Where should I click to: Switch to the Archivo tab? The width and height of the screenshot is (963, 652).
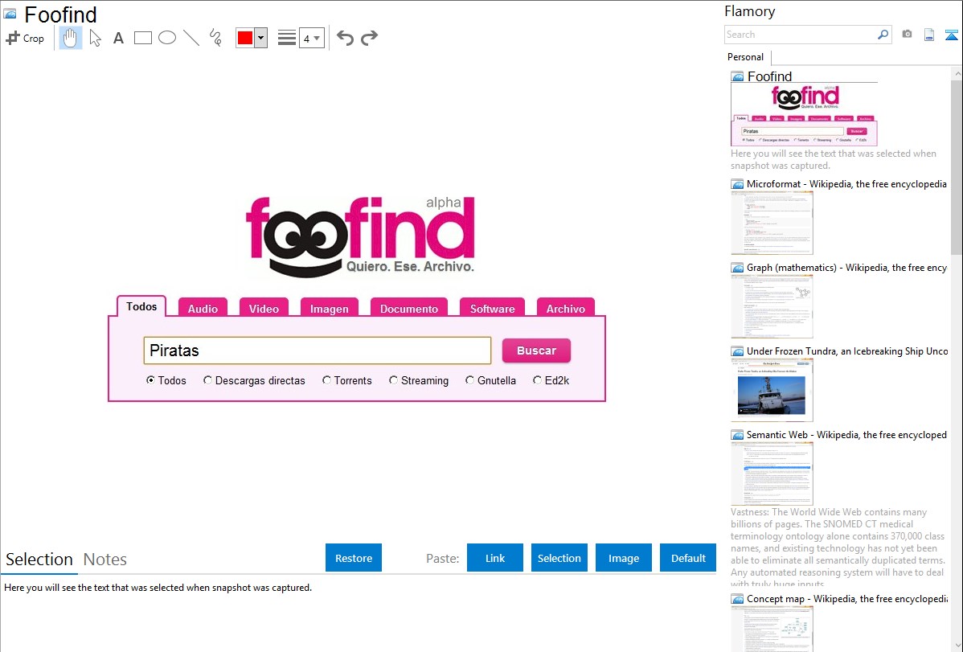pyautogui.click(x=566, y=308)
